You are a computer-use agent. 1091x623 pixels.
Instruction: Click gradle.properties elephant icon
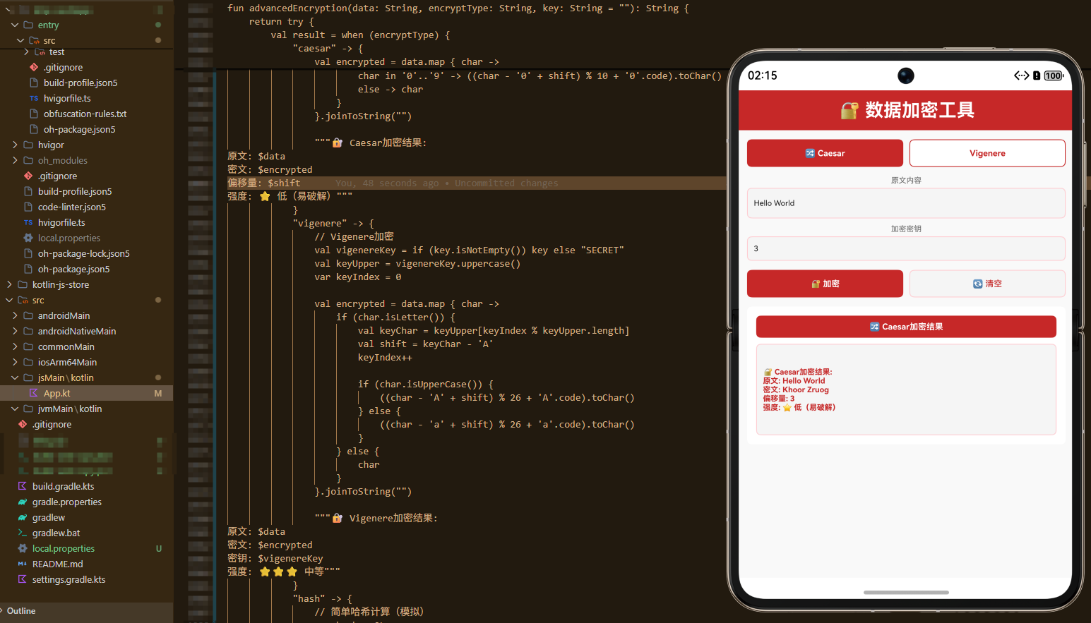pos(23,502)
